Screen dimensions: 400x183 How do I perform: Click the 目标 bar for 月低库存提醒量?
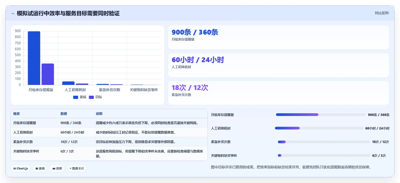(48, 74)
